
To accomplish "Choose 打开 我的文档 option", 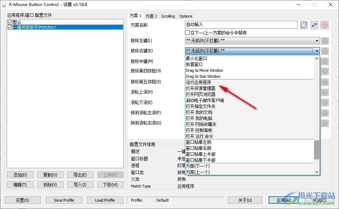I will tap(250, 113).
